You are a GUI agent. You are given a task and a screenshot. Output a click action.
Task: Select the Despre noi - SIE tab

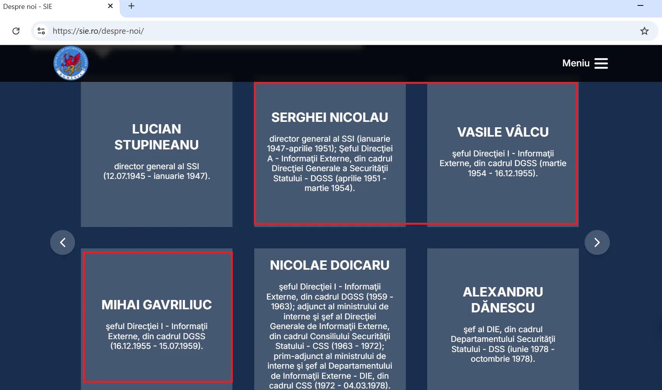click(54, 7)
